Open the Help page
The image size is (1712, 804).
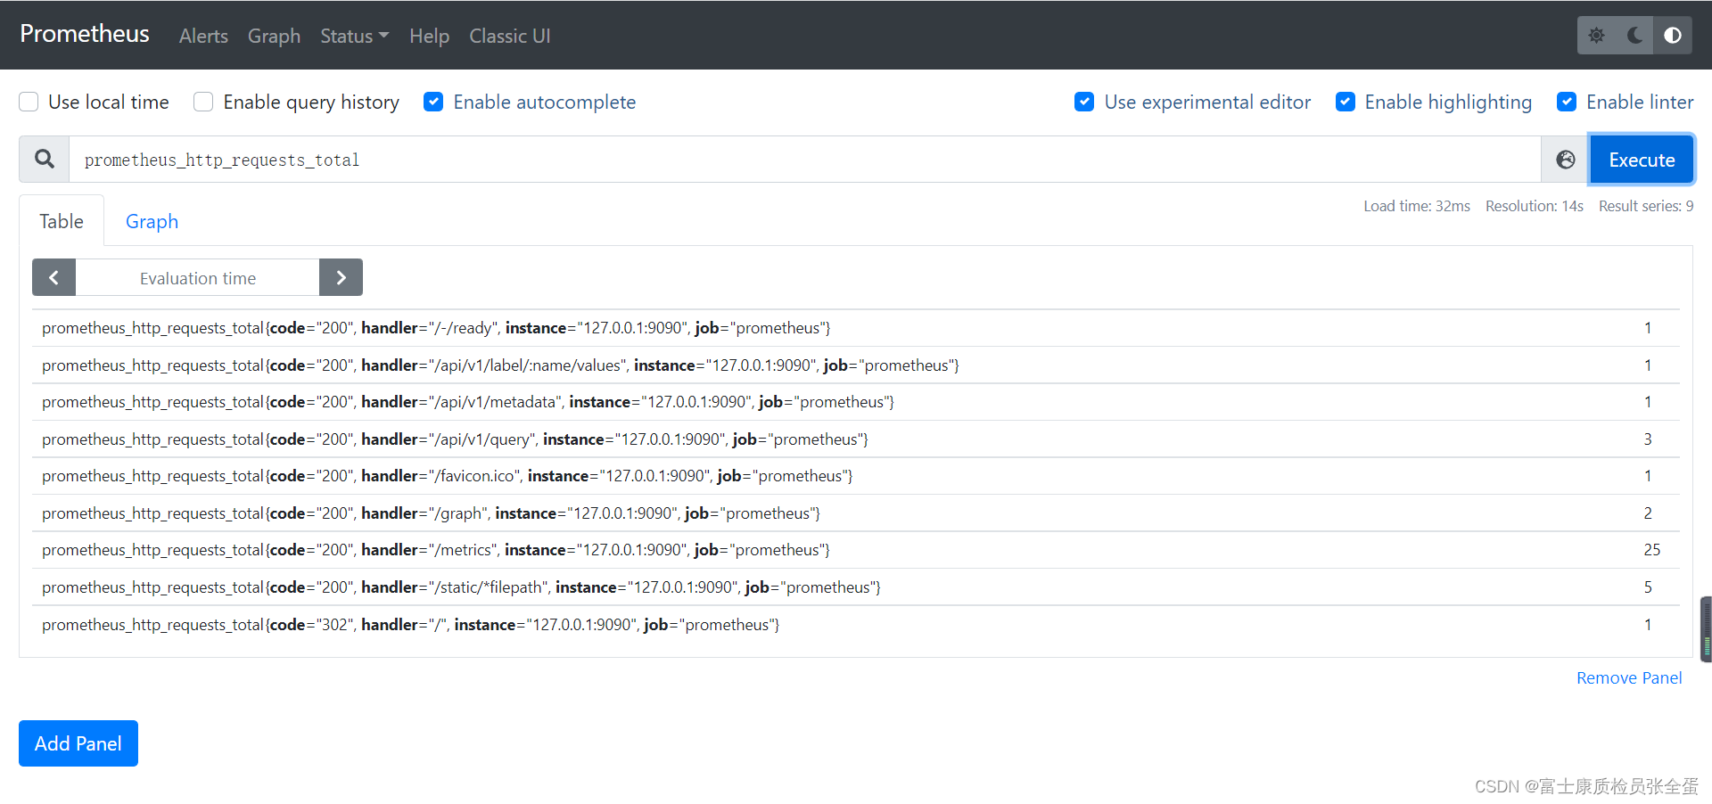pos(429,36)
